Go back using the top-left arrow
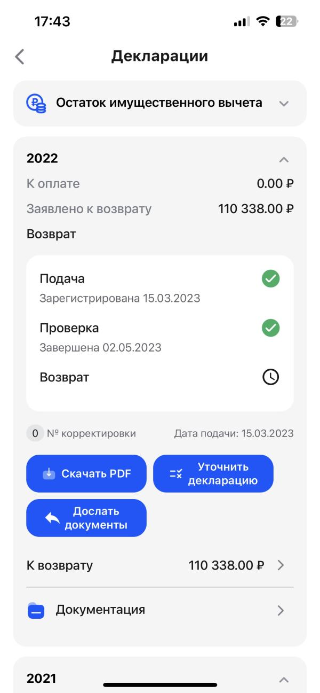The width and height of the screenshot is (320, 693). (20, 56)
